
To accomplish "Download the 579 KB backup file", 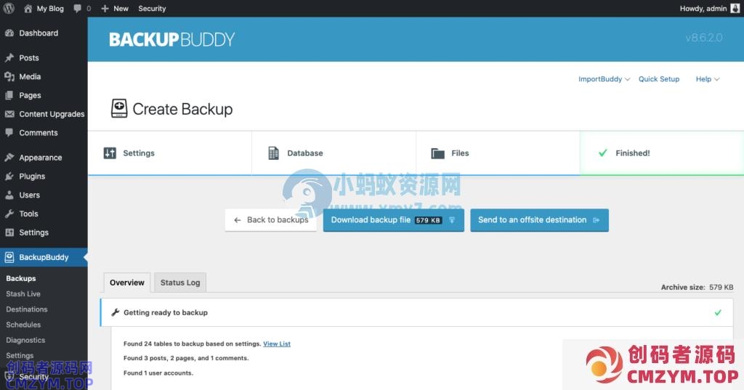I will 393,220.
